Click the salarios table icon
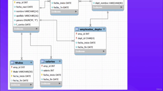163x91 pixels. [x=43, y=61]
